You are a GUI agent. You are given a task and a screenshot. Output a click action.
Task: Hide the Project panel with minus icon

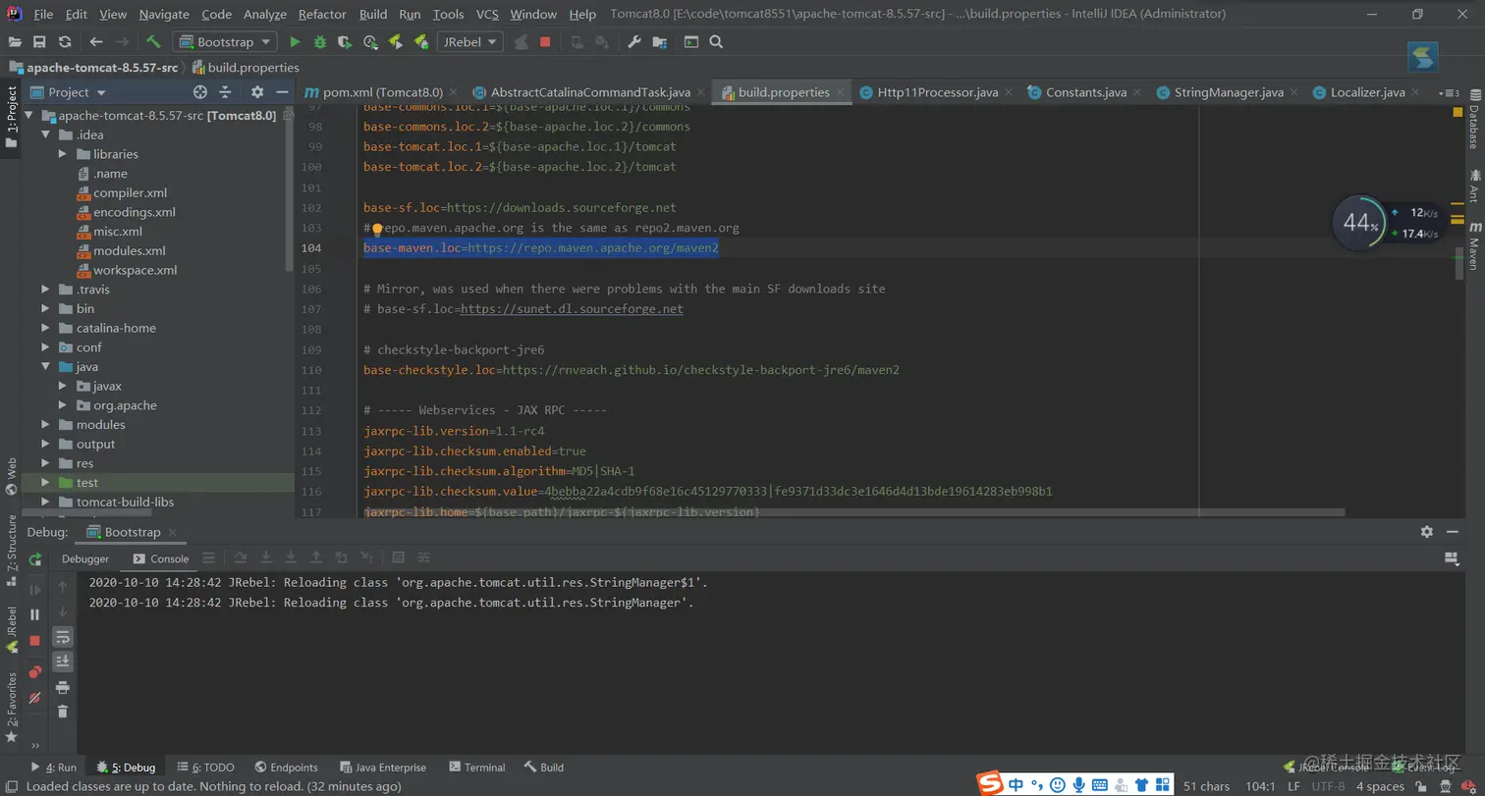pyautogui.click(x=282, y=92)
